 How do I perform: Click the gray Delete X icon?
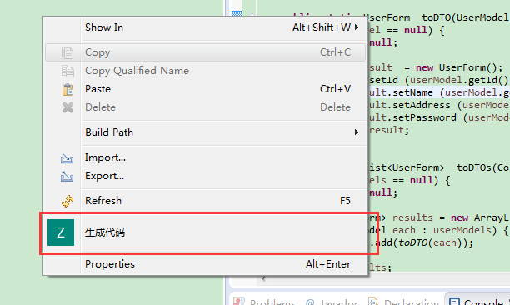click(x=67, y=107)
